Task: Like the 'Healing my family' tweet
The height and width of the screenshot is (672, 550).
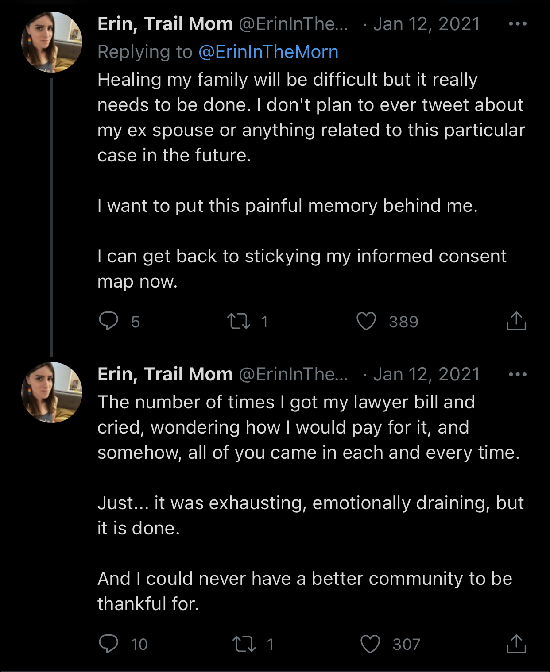Action: (x=366, y=321)
